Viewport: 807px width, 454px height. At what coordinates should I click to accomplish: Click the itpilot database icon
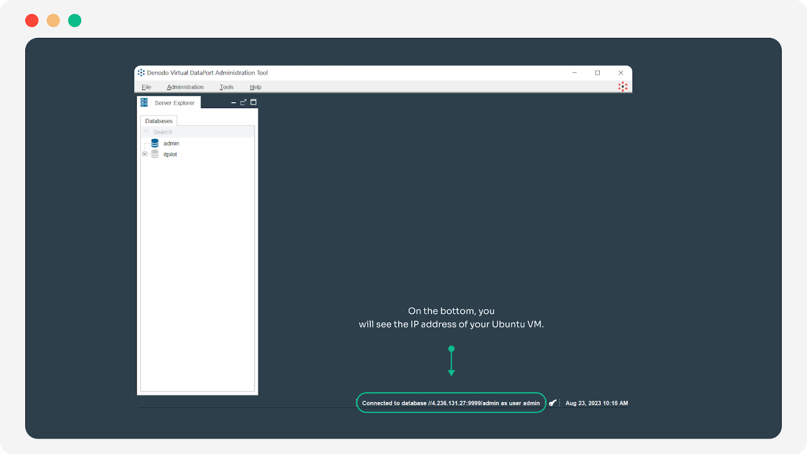[x=155, y=154]
